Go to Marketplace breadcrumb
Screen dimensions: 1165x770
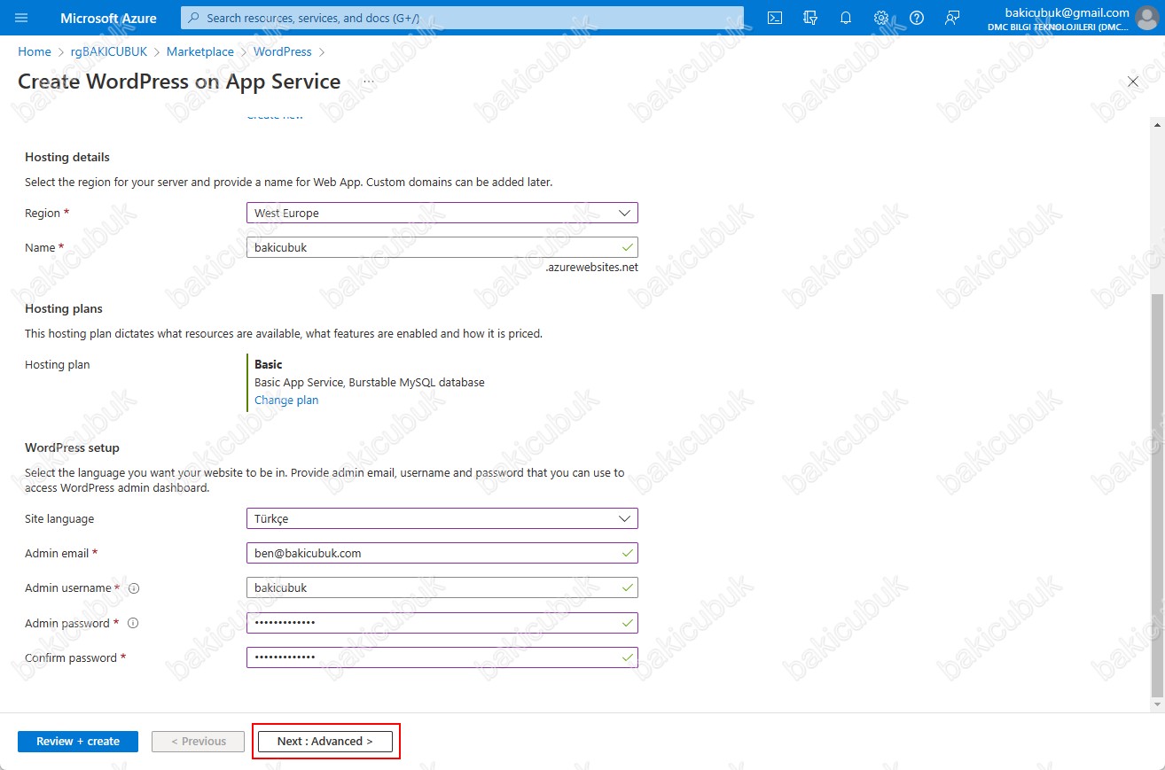pos(199,52)
